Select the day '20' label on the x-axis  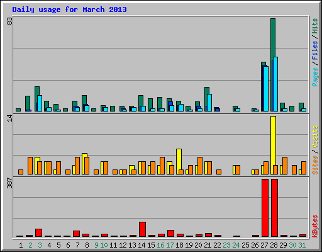coord(198,245)
